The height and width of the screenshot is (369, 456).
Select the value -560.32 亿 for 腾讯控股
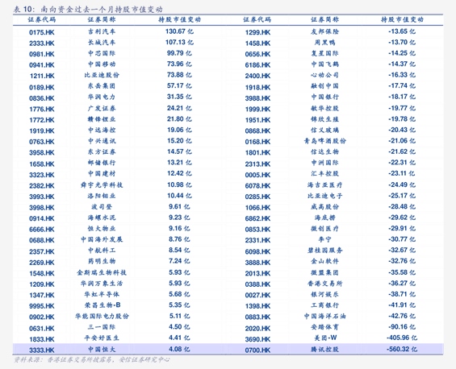click(x=402, y=349)
